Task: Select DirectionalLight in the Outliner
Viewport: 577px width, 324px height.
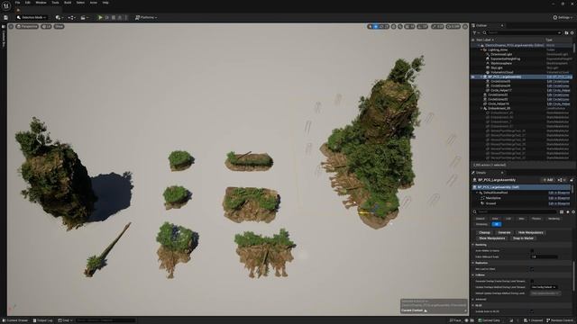Action: (501, 54)
